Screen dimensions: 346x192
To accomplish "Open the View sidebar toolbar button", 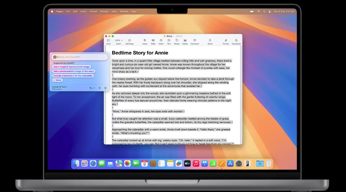I will coord(108,41).
